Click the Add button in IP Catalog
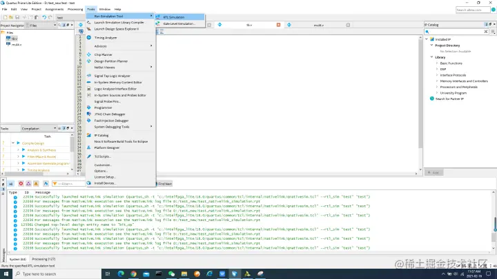This screenshot has height=279, width=497. point(433,172)
